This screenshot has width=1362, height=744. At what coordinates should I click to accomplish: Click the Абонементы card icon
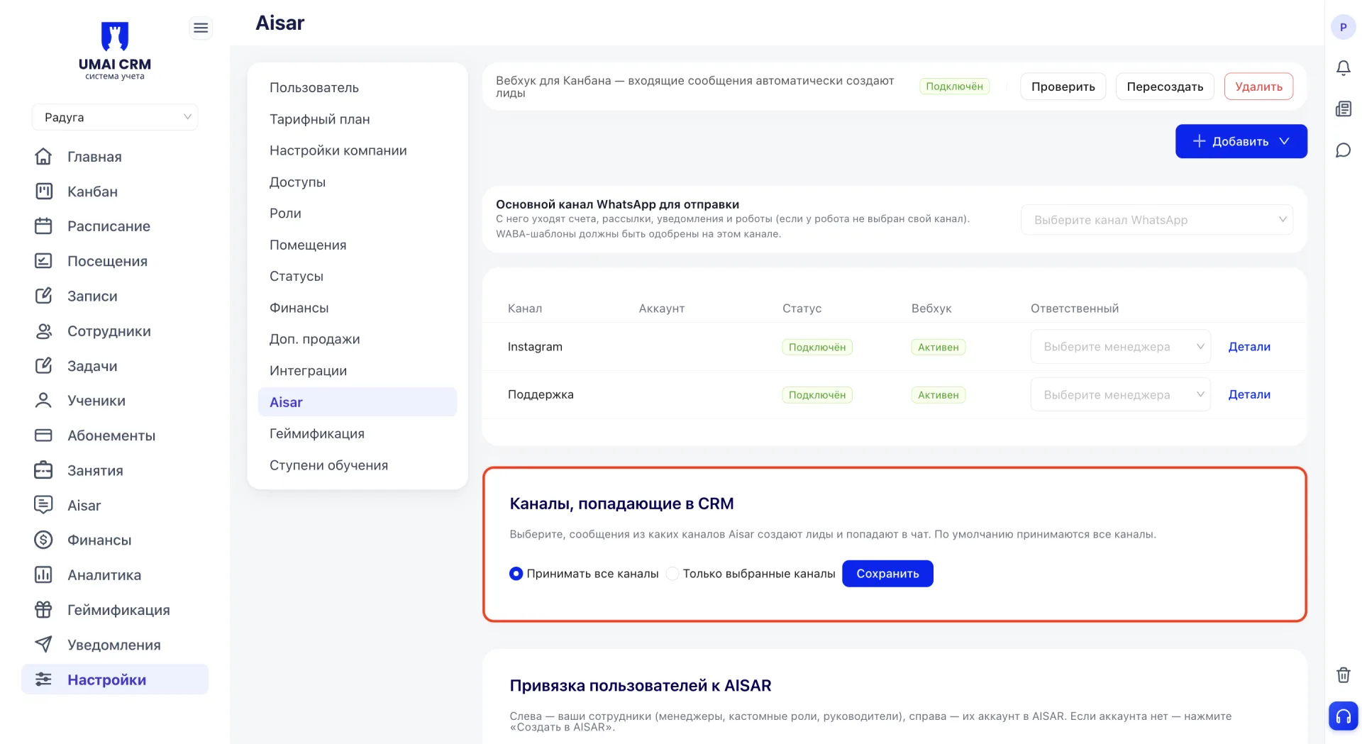click(43, 435)
